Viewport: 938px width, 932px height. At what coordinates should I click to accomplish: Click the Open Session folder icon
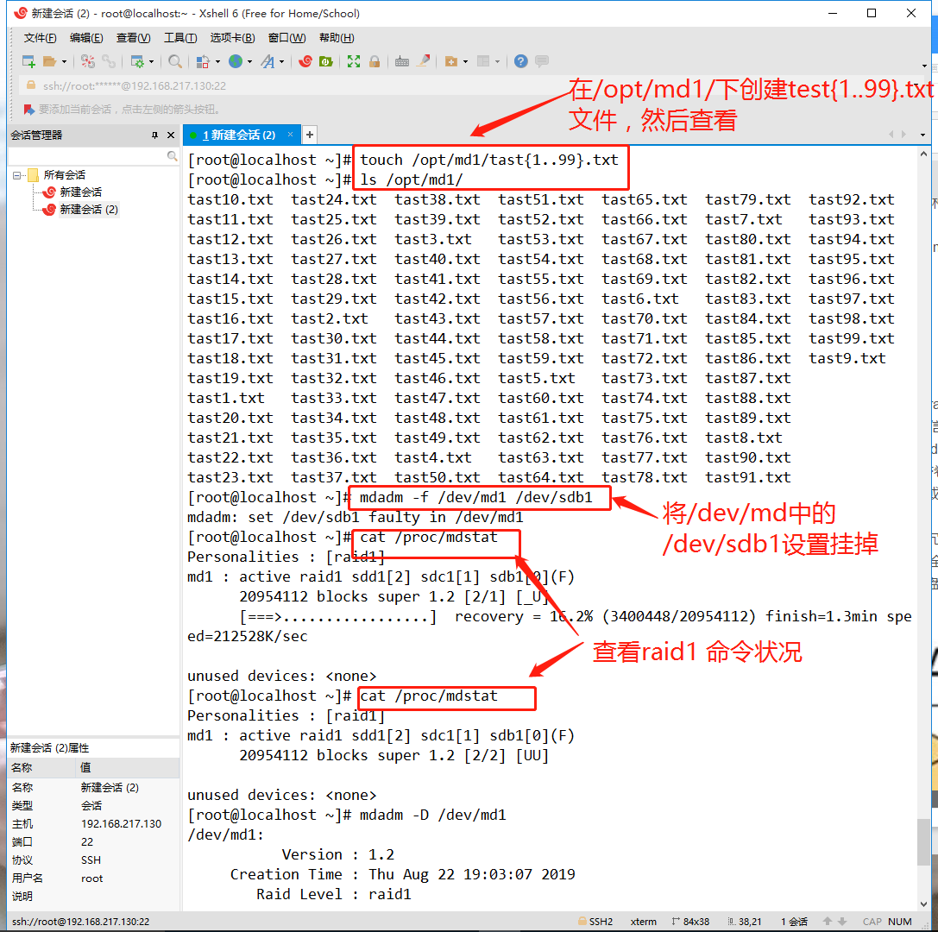point(50,61)
